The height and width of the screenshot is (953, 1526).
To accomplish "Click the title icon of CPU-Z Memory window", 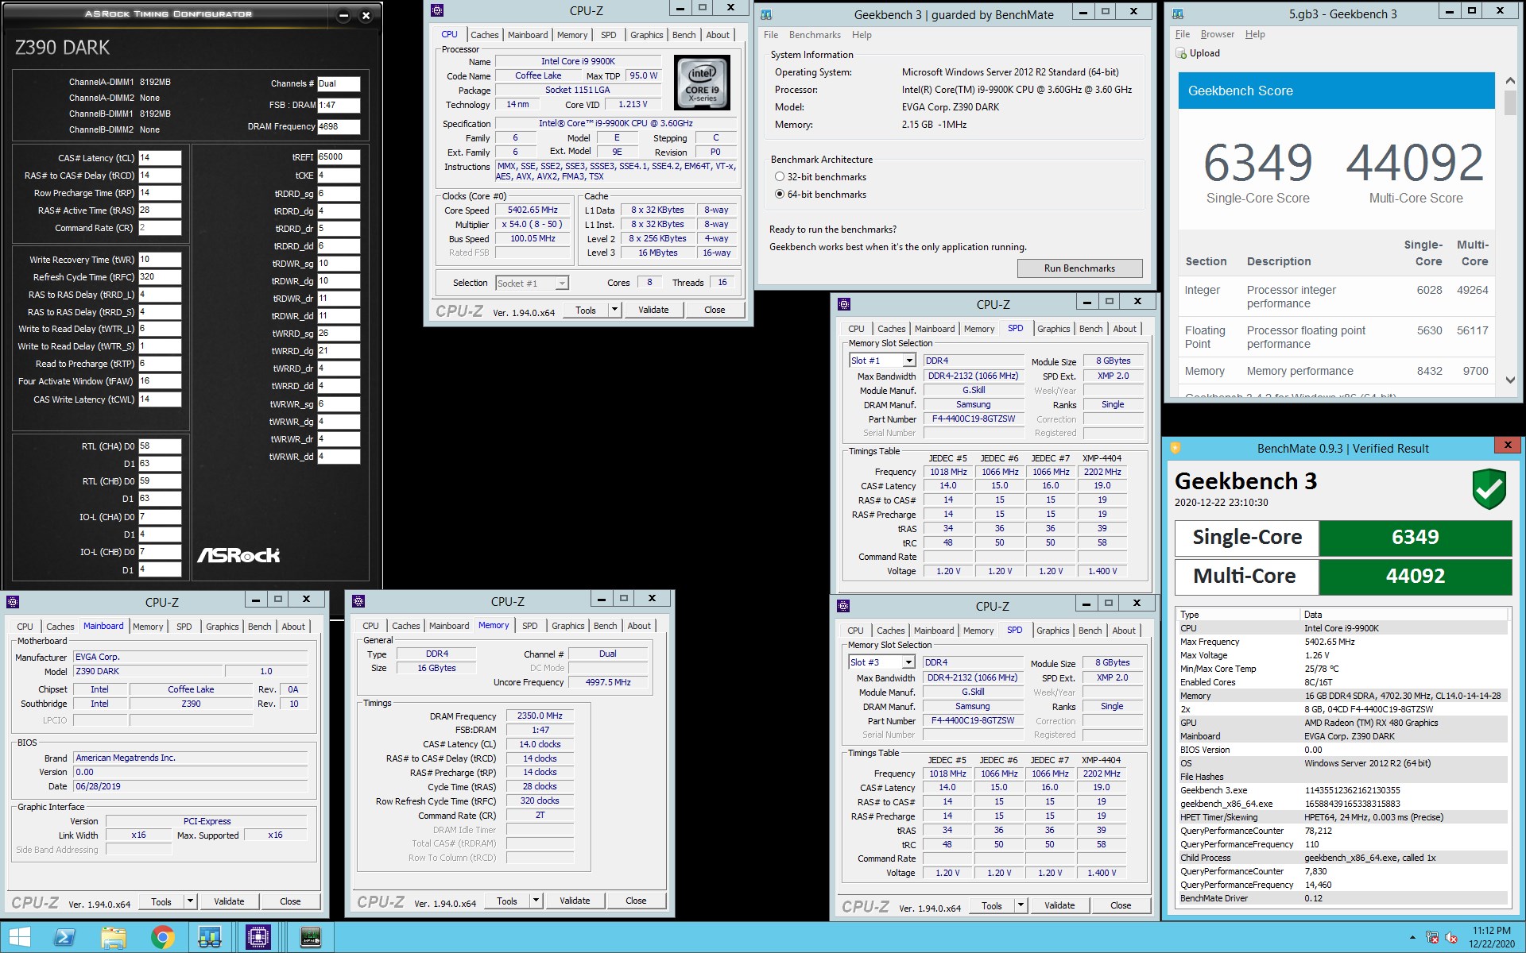I will (358, 601).
